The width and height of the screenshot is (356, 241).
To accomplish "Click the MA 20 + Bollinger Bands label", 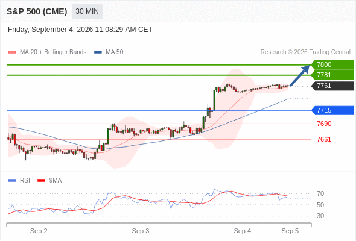I will (53, 52).
